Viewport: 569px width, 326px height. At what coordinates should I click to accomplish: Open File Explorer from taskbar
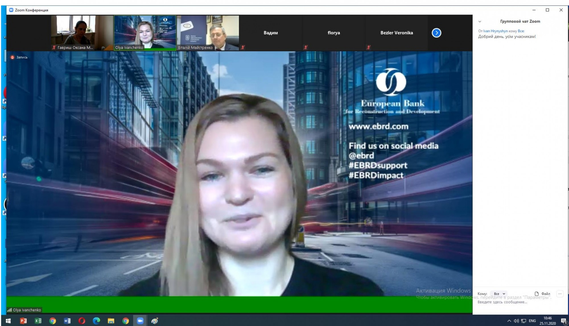tap(111, 321)
